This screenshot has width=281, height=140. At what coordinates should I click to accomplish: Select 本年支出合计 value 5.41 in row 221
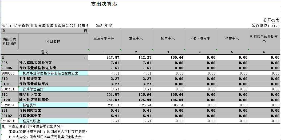[x=104, y=110]
